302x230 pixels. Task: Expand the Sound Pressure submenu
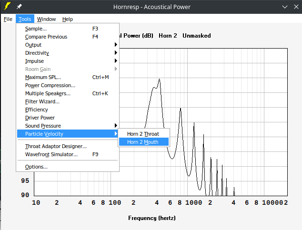[x=68, y=126]
